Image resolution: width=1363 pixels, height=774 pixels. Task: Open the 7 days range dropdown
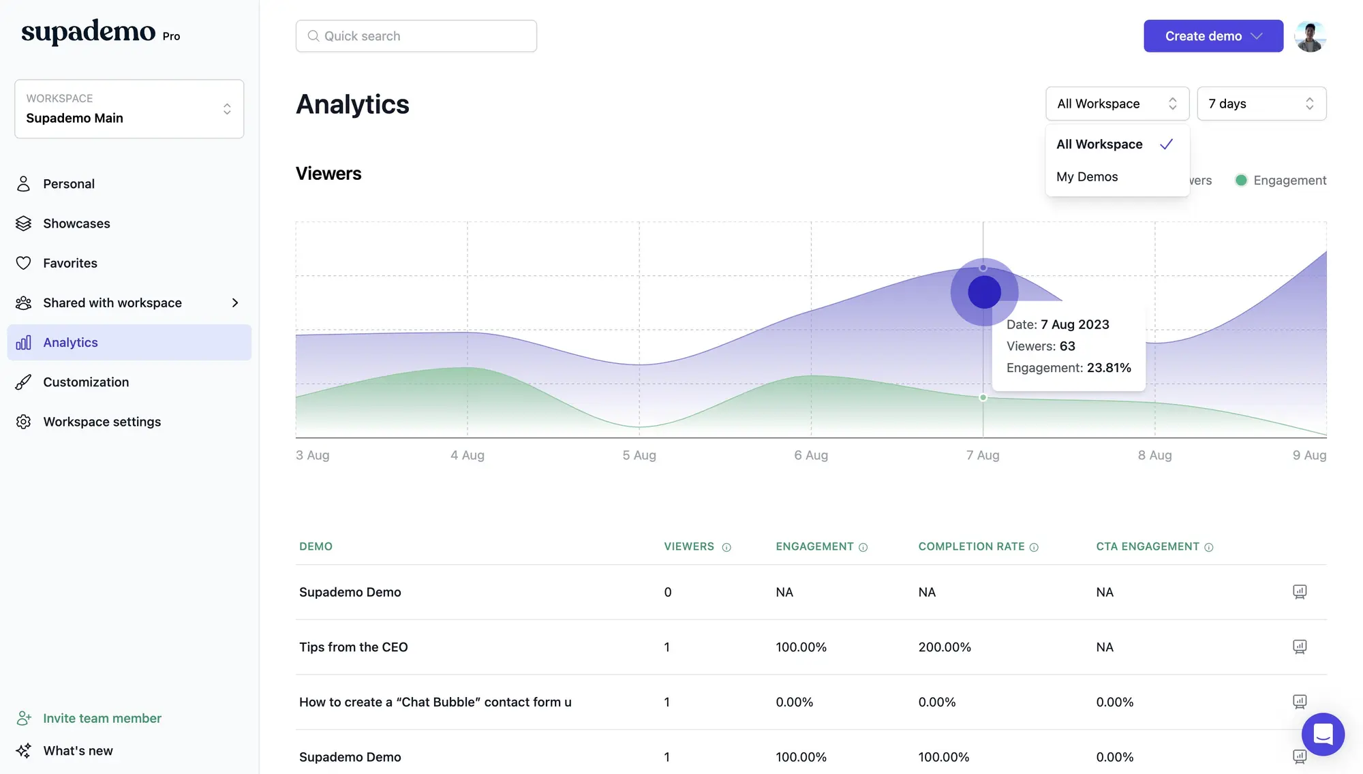(x=1261, y=104)
